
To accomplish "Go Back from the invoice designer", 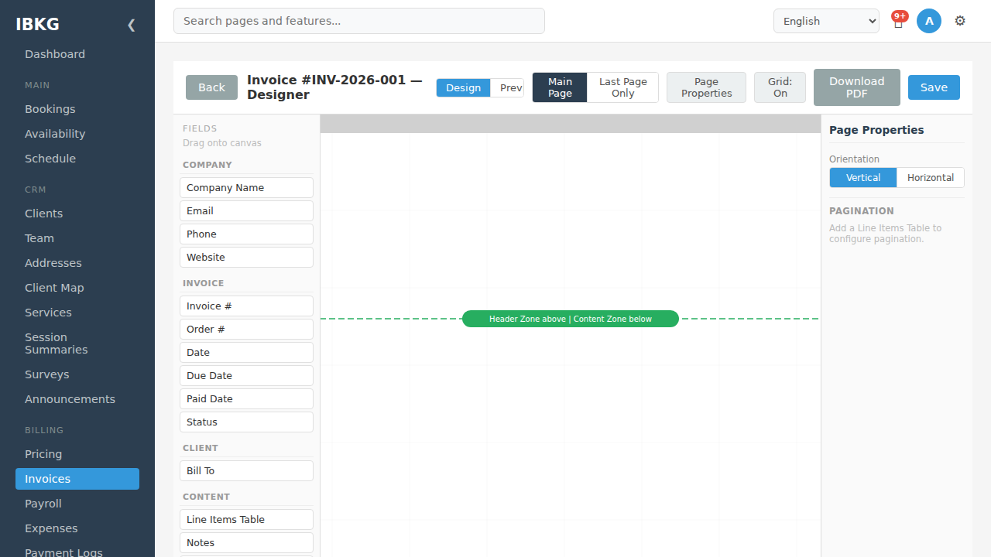I will coord(211,87).
